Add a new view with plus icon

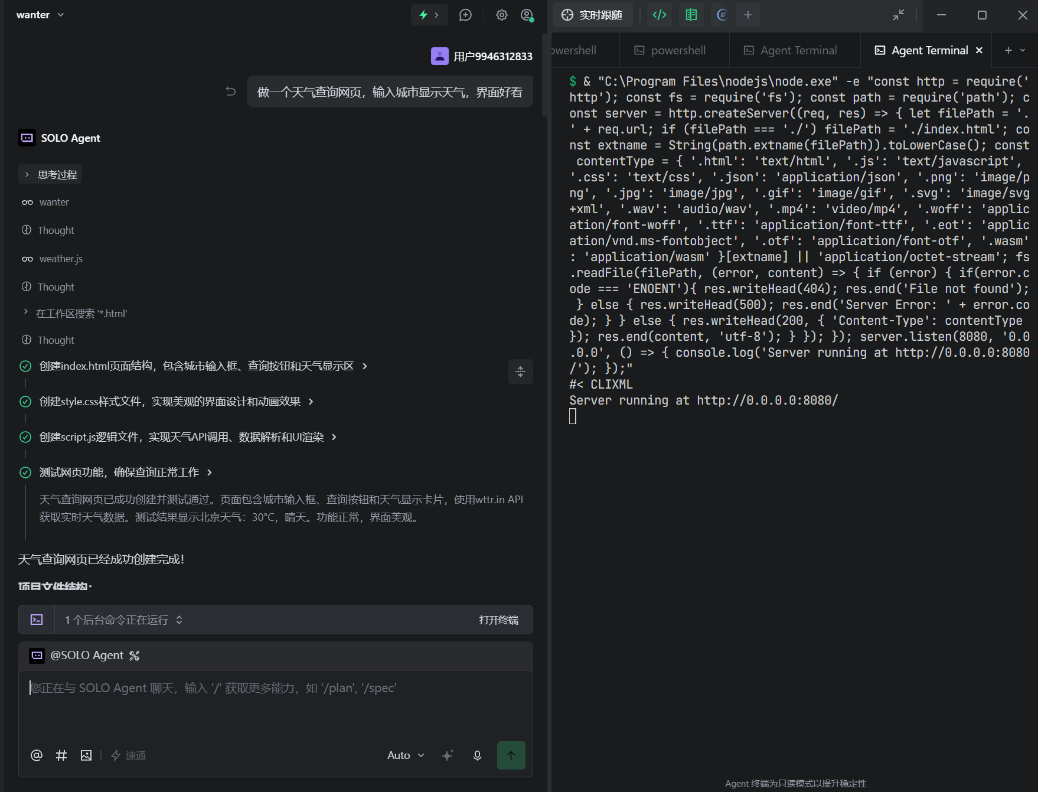[x=748, y=15]
